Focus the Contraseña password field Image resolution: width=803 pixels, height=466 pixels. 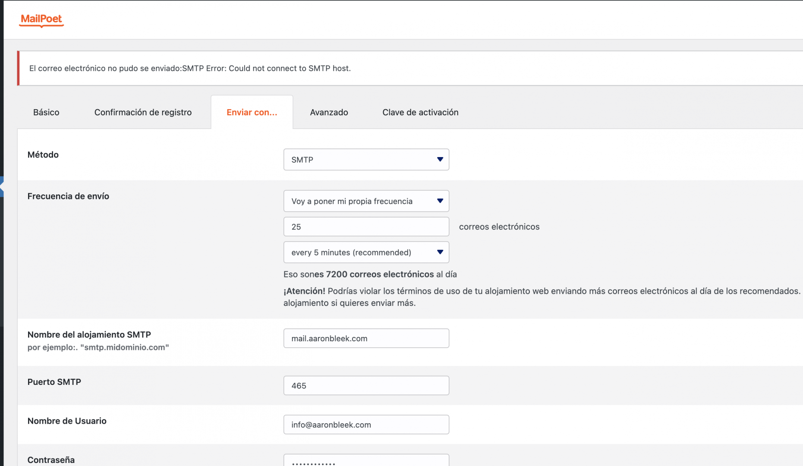pos(366,460)
